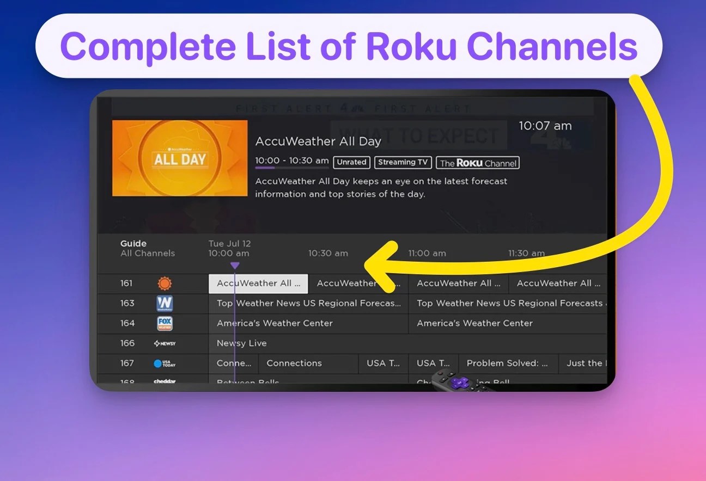
Task: Click the purple current-time marker triangle
Action: pos(235,266)
